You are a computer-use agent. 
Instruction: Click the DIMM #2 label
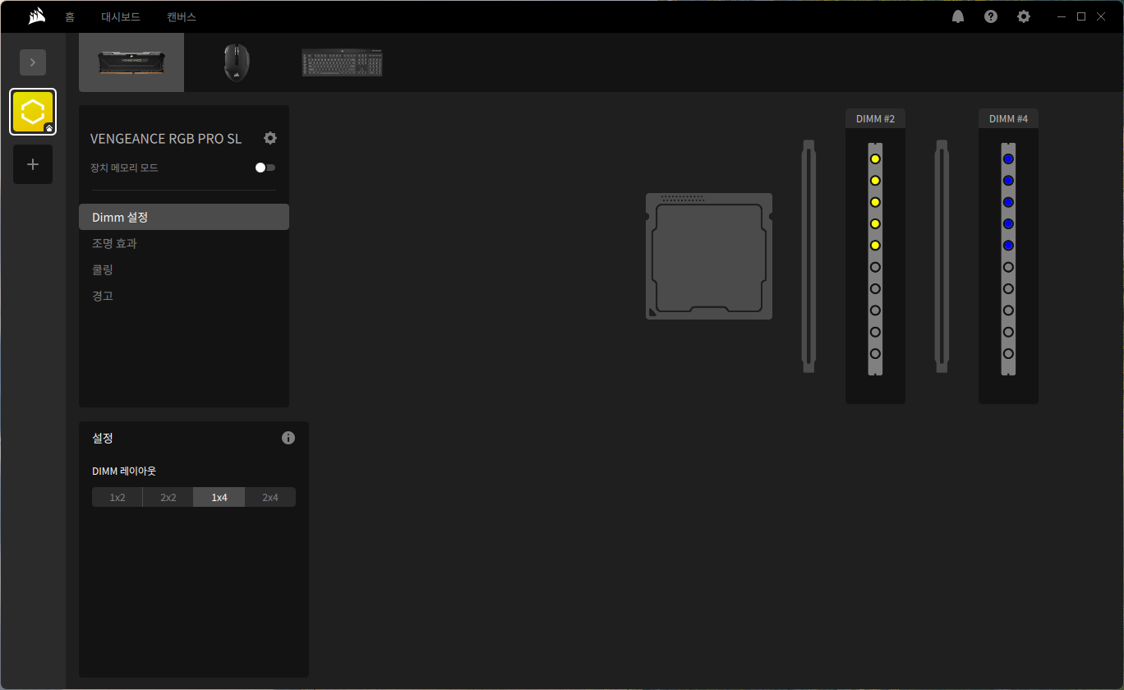tap(875, 119)
